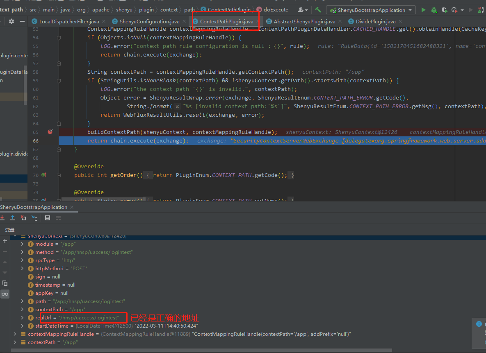Screen dimensions: 486x353
Task: Add a new watch with the plus icon
Action: pyautogui.click(x=5, y=241)
